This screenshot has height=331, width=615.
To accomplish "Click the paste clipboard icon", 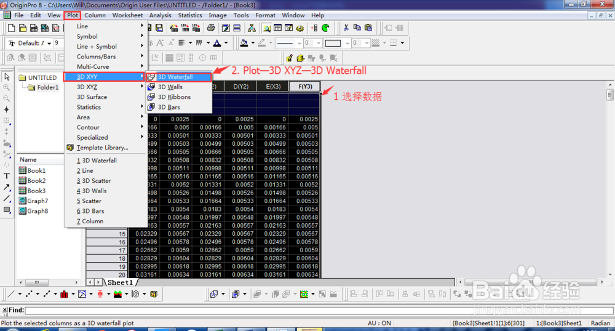I will [x=368, y=28].
